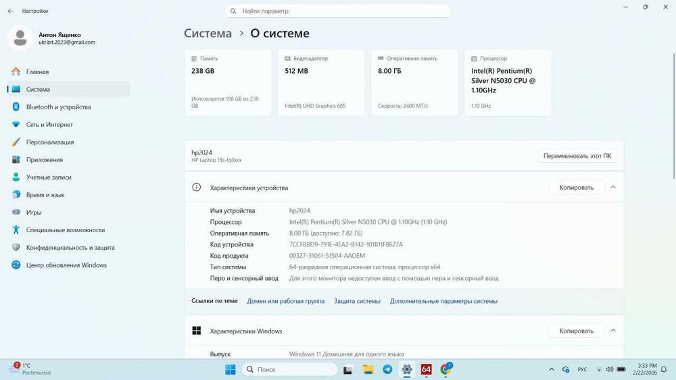Click the device code 7CCFBBD9 value

click(x=345, y=244)
